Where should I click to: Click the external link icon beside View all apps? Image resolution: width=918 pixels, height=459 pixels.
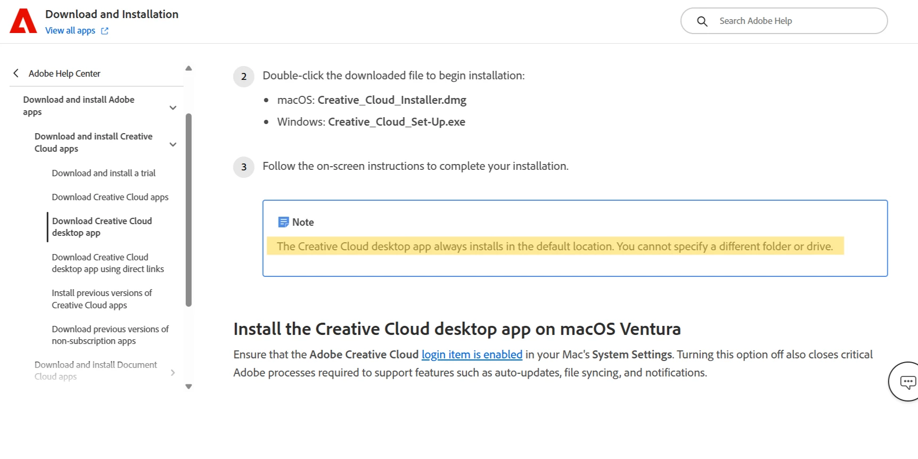point(105,31)
